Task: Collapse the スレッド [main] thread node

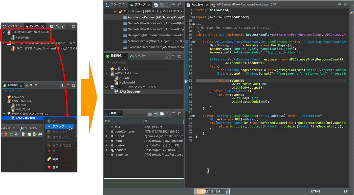Action: click(115, 11)
